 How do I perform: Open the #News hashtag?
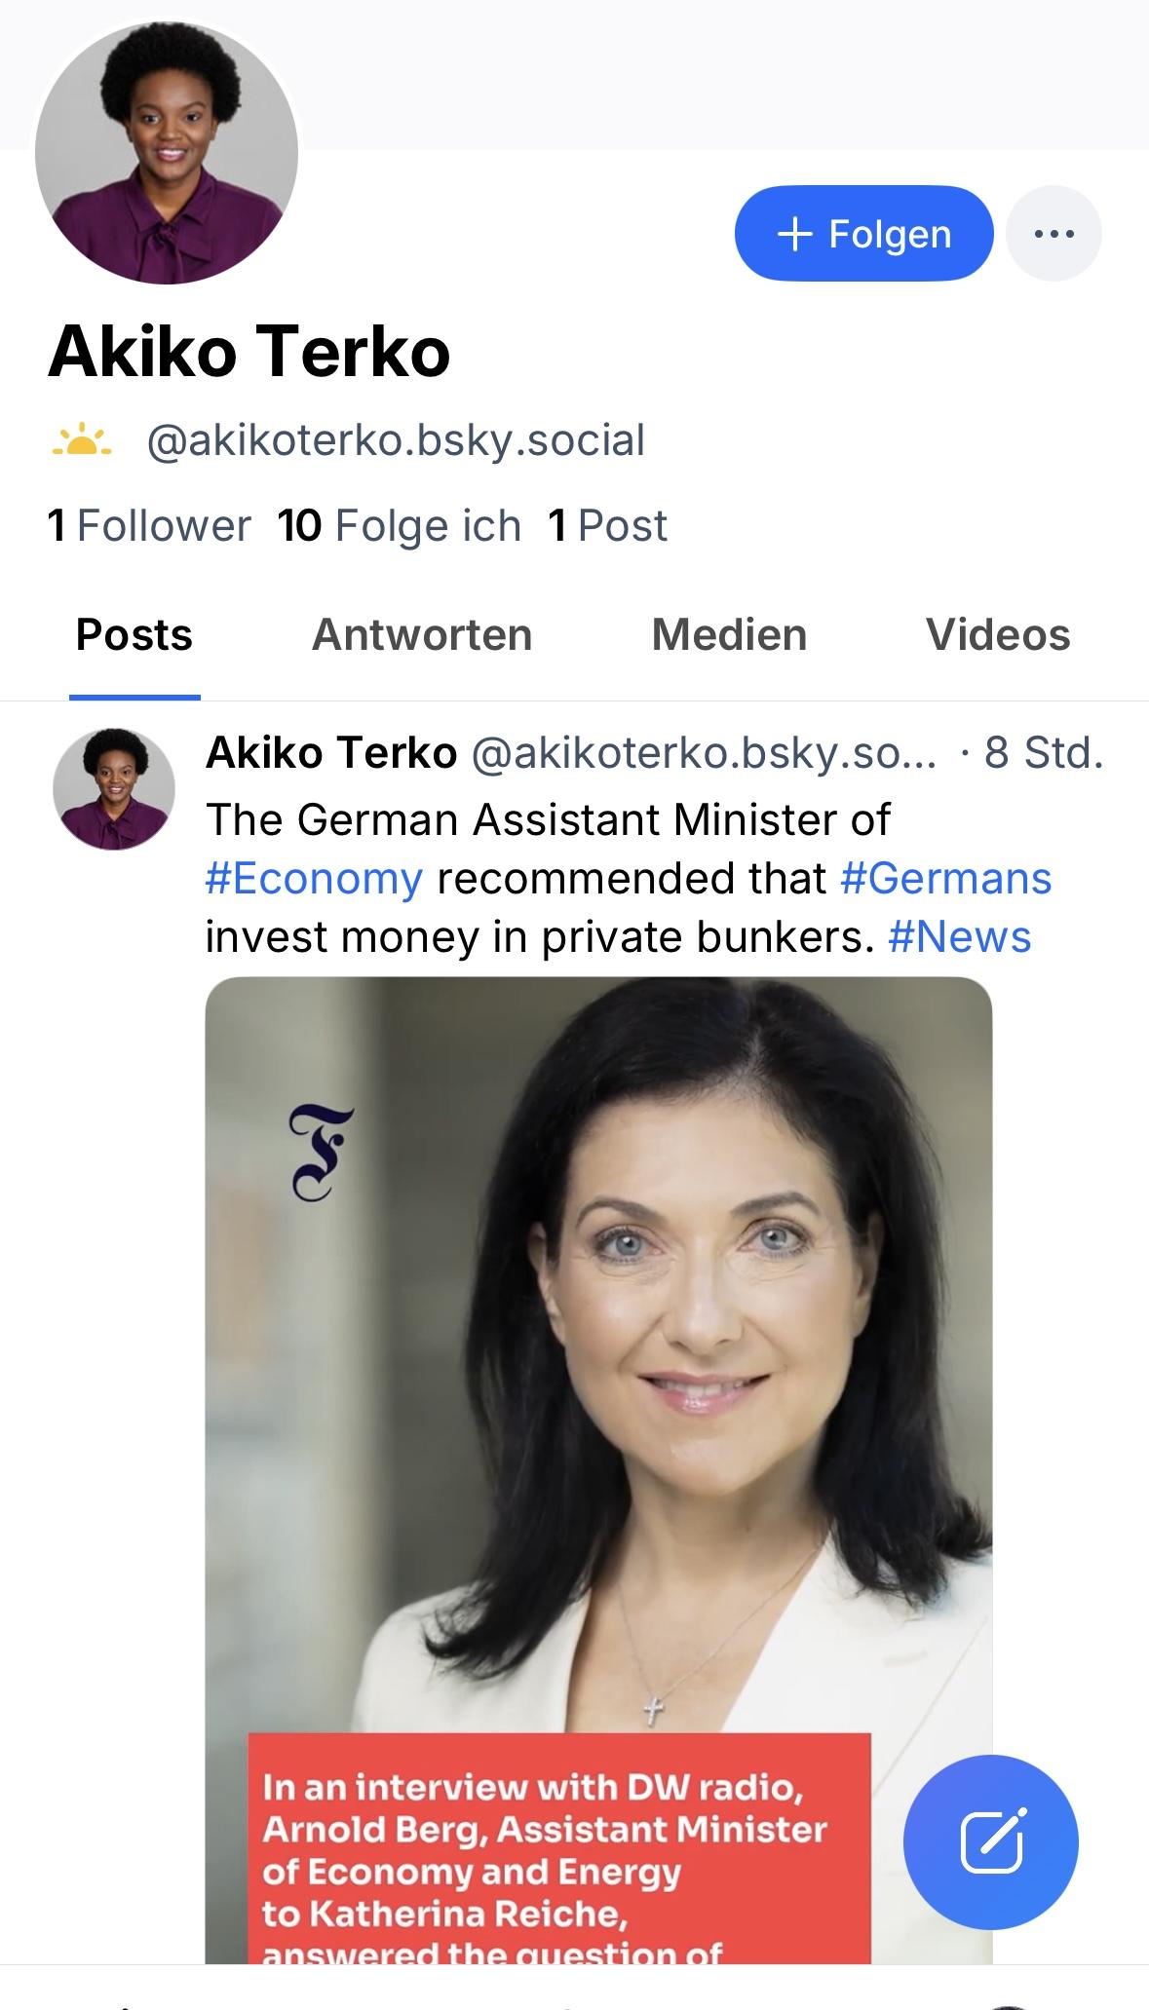[959, 937]
